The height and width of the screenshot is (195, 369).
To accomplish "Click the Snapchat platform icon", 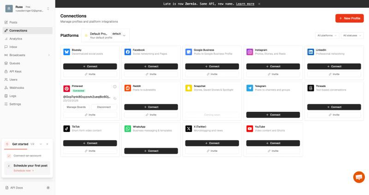I will (189, 88).
